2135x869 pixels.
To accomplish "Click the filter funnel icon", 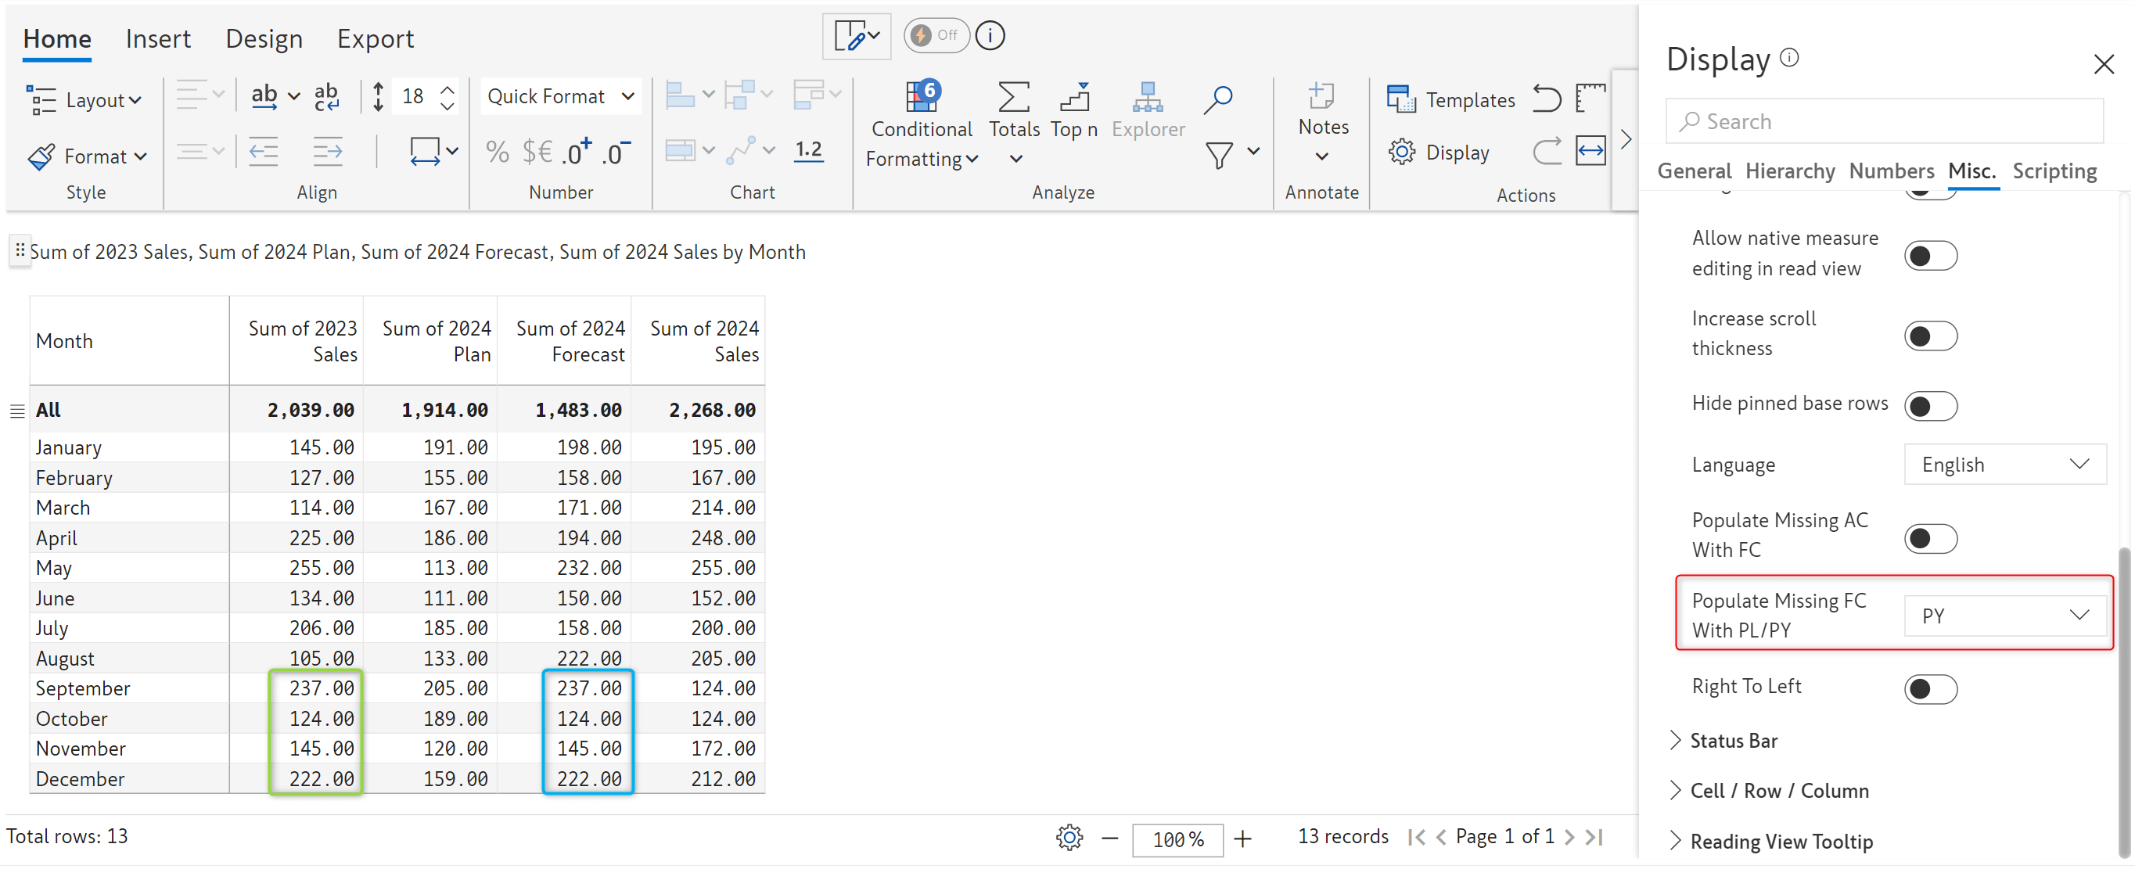I will (1218, 156).
